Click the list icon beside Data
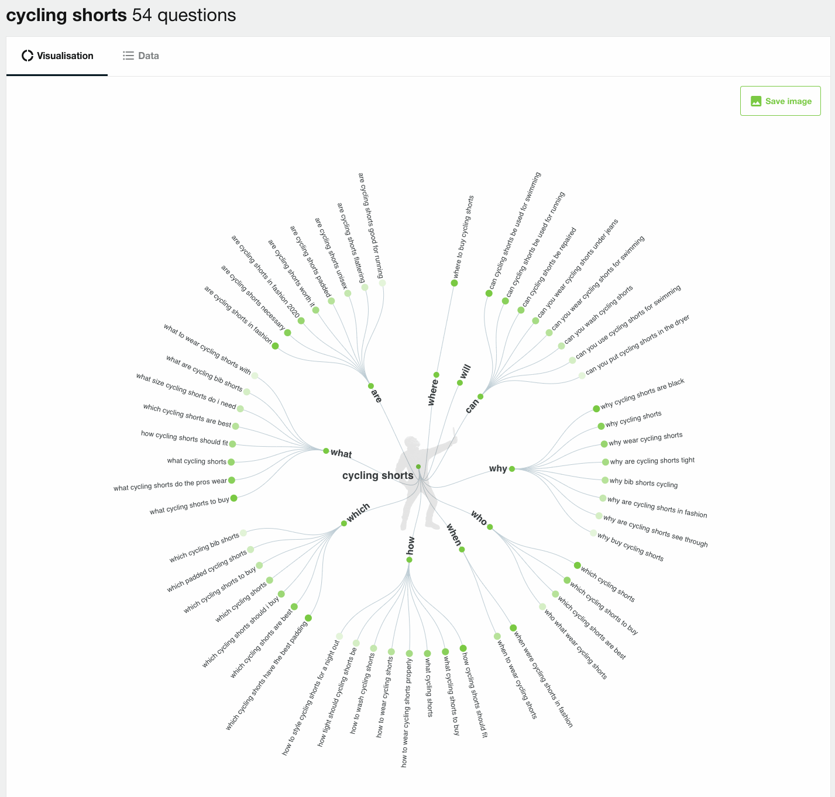 (x=128, y=56)
